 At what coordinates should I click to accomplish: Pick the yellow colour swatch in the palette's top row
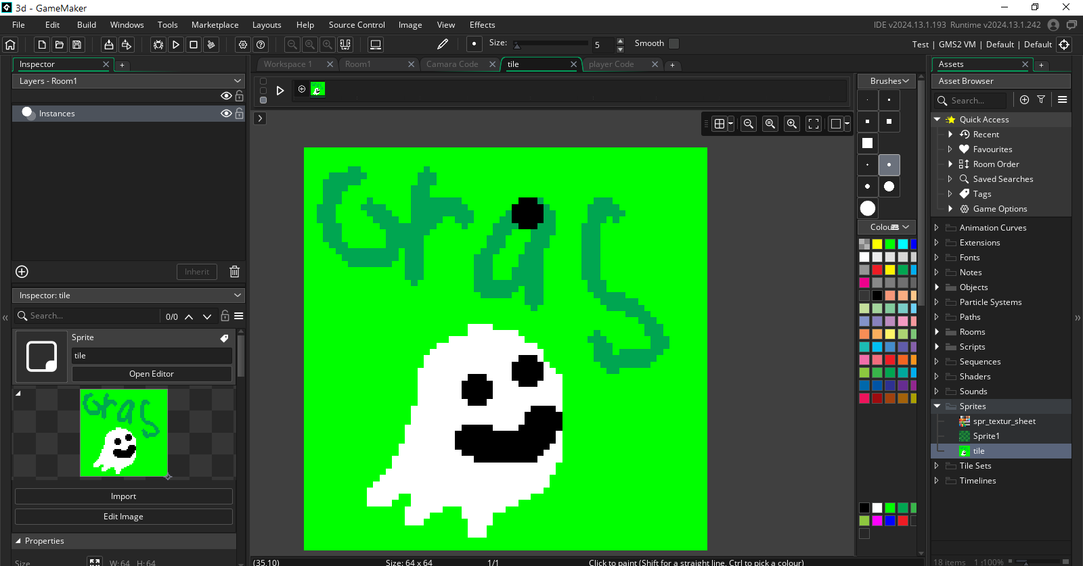coord(877,244)
